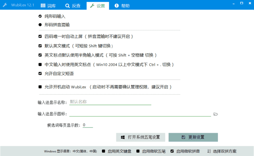Close the WubiLex window
This screenshot has width=254, height=156.
click(250, 3)
